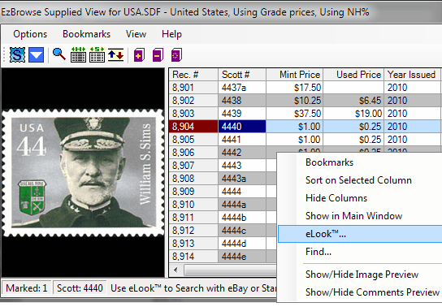This screenshot has width=442, height=307.
Task: Select record row 8,905
Action: (x=193, y=140)
